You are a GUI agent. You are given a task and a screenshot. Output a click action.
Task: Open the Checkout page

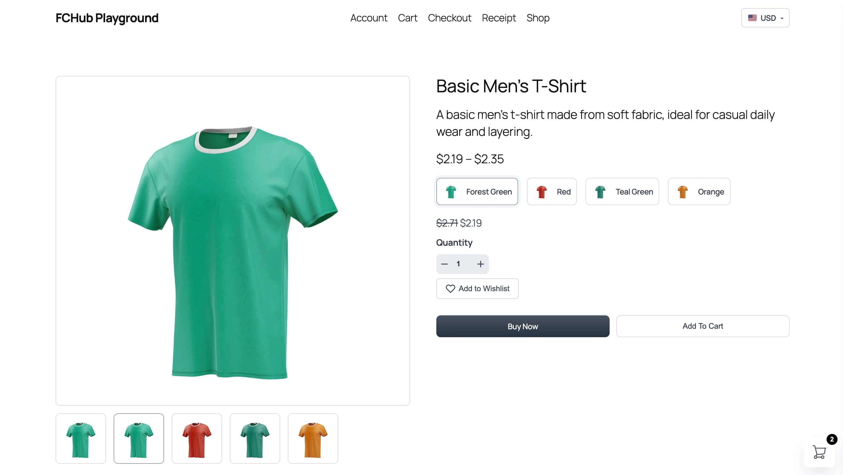click(x=450, y=18)
